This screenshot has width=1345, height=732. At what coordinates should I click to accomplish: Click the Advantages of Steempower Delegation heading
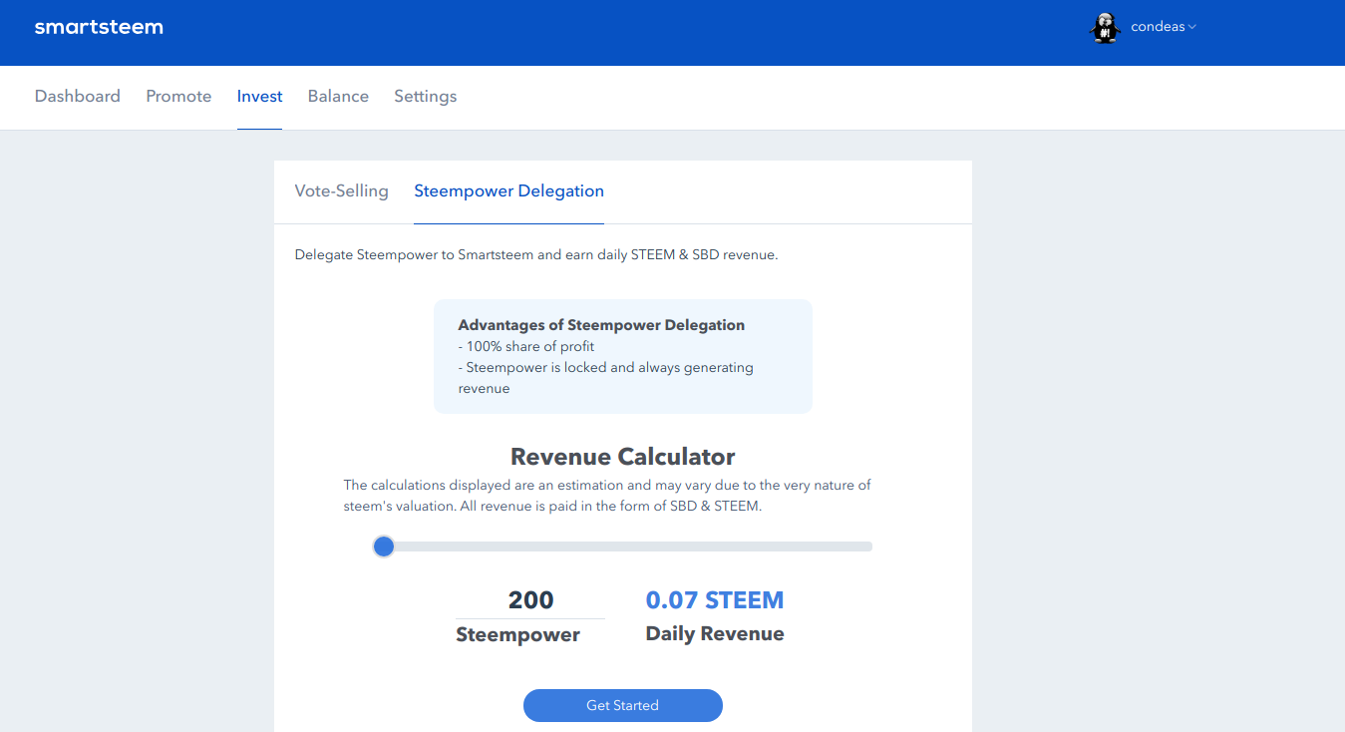(x=601, y=325)
